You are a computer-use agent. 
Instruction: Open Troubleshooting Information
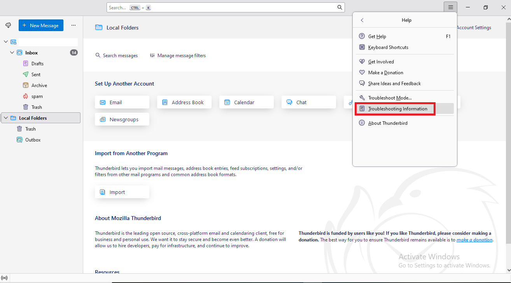coord(405,109)
